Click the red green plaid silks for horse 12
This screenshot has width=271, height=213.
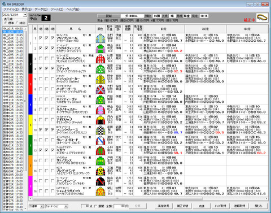pyautogui.click(x=100, y=150)
